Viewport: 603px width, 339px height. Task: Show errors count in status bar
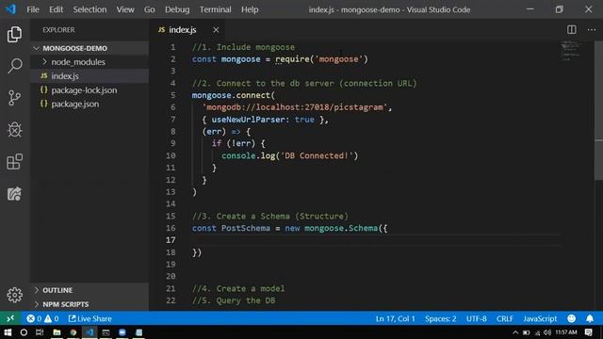34,318
